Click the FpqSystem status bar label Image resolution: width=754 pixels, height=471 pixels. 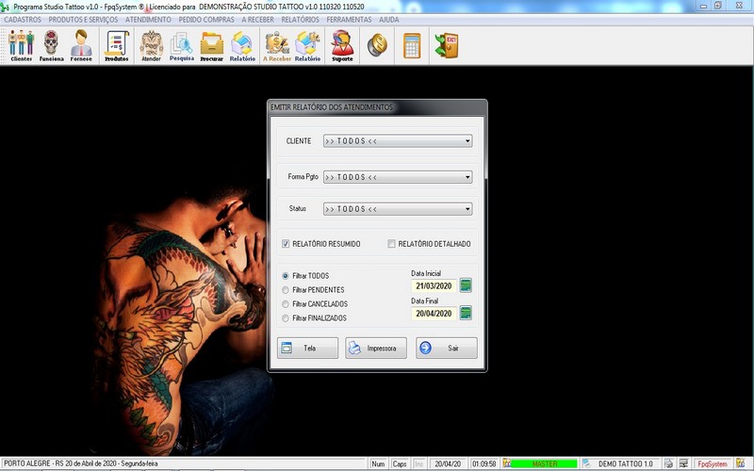coord(713,463)
